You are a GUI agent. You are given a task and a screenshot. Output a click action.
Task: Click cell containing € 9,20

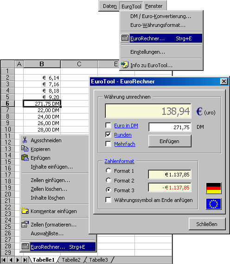(x=42, y=97)
